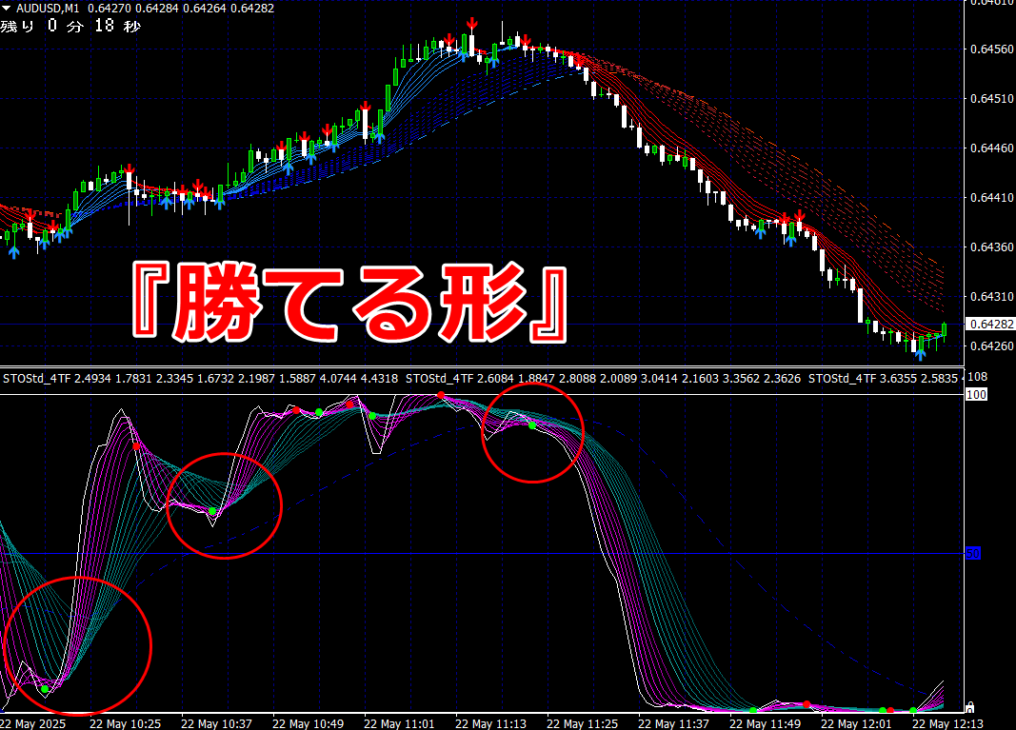This screenshot has width=1016, height=730.
Task: Click the current price tag 0.64282
Action: pyautogui.click(x=990, y=324)
